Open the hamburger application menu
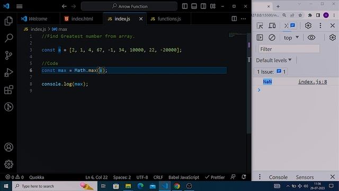Viewport: 339px width, 191px height. [19, 6]
